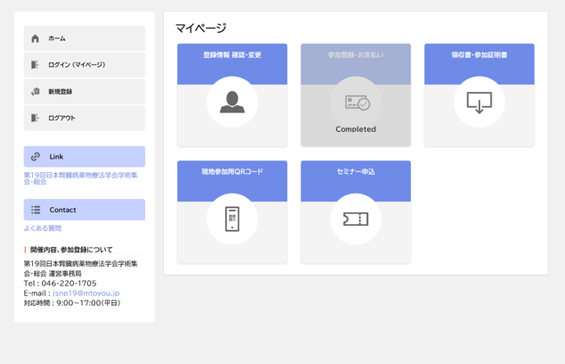Click the QR code phone icon
565x364 pixels.
[x=232, y=219]
